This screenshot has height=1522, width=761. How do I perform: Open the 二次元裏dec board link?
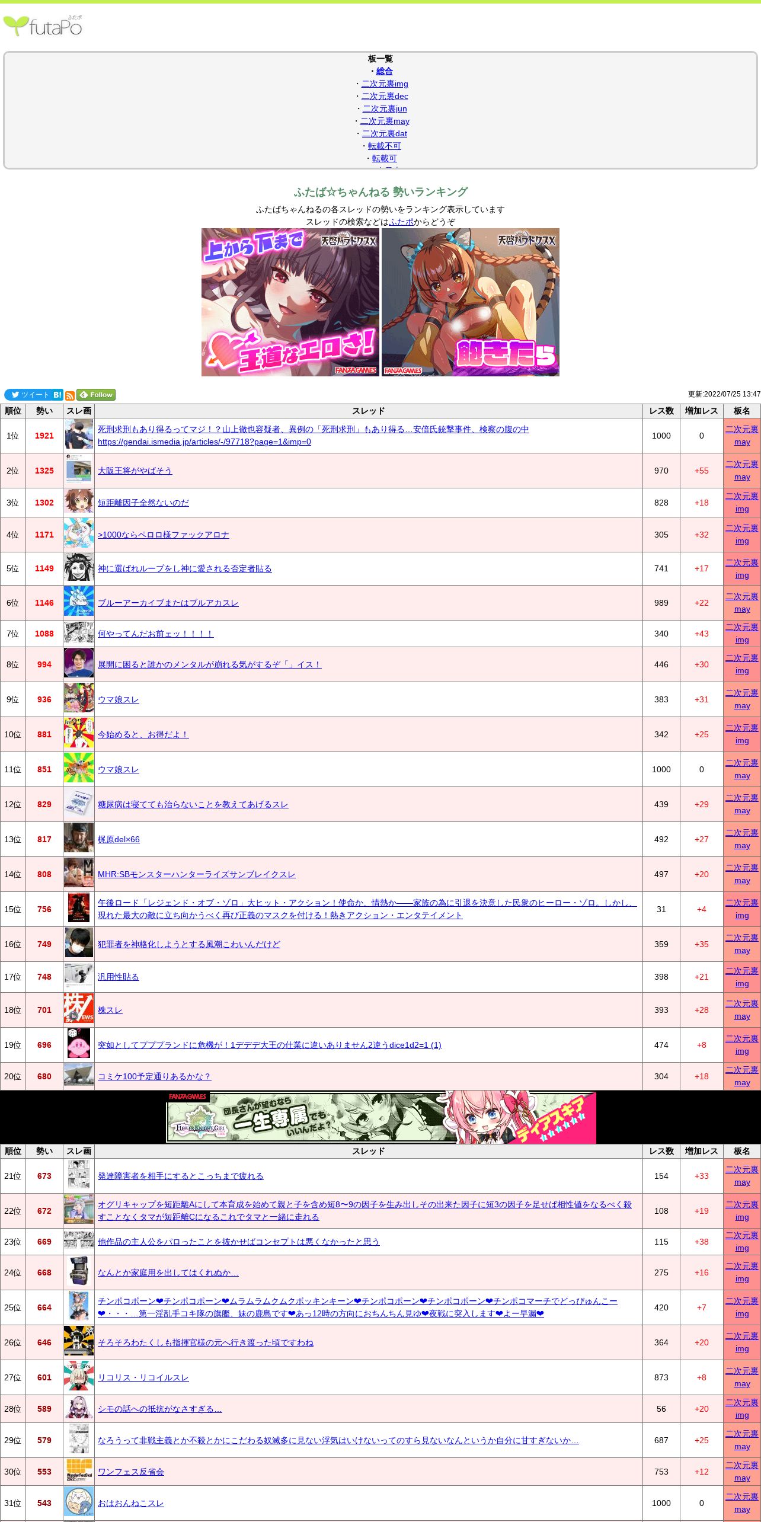[385, 96]
